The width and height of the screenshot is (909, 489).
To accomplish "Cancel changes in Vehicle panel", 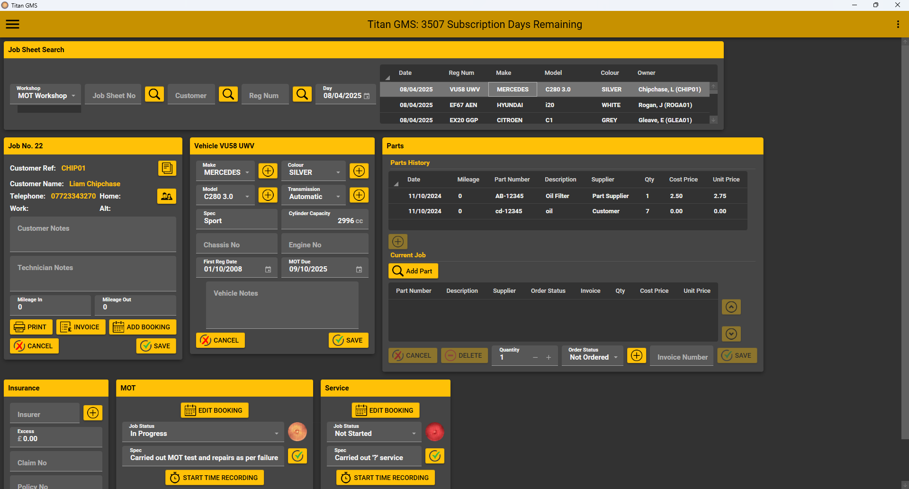I will coord(220,340).
